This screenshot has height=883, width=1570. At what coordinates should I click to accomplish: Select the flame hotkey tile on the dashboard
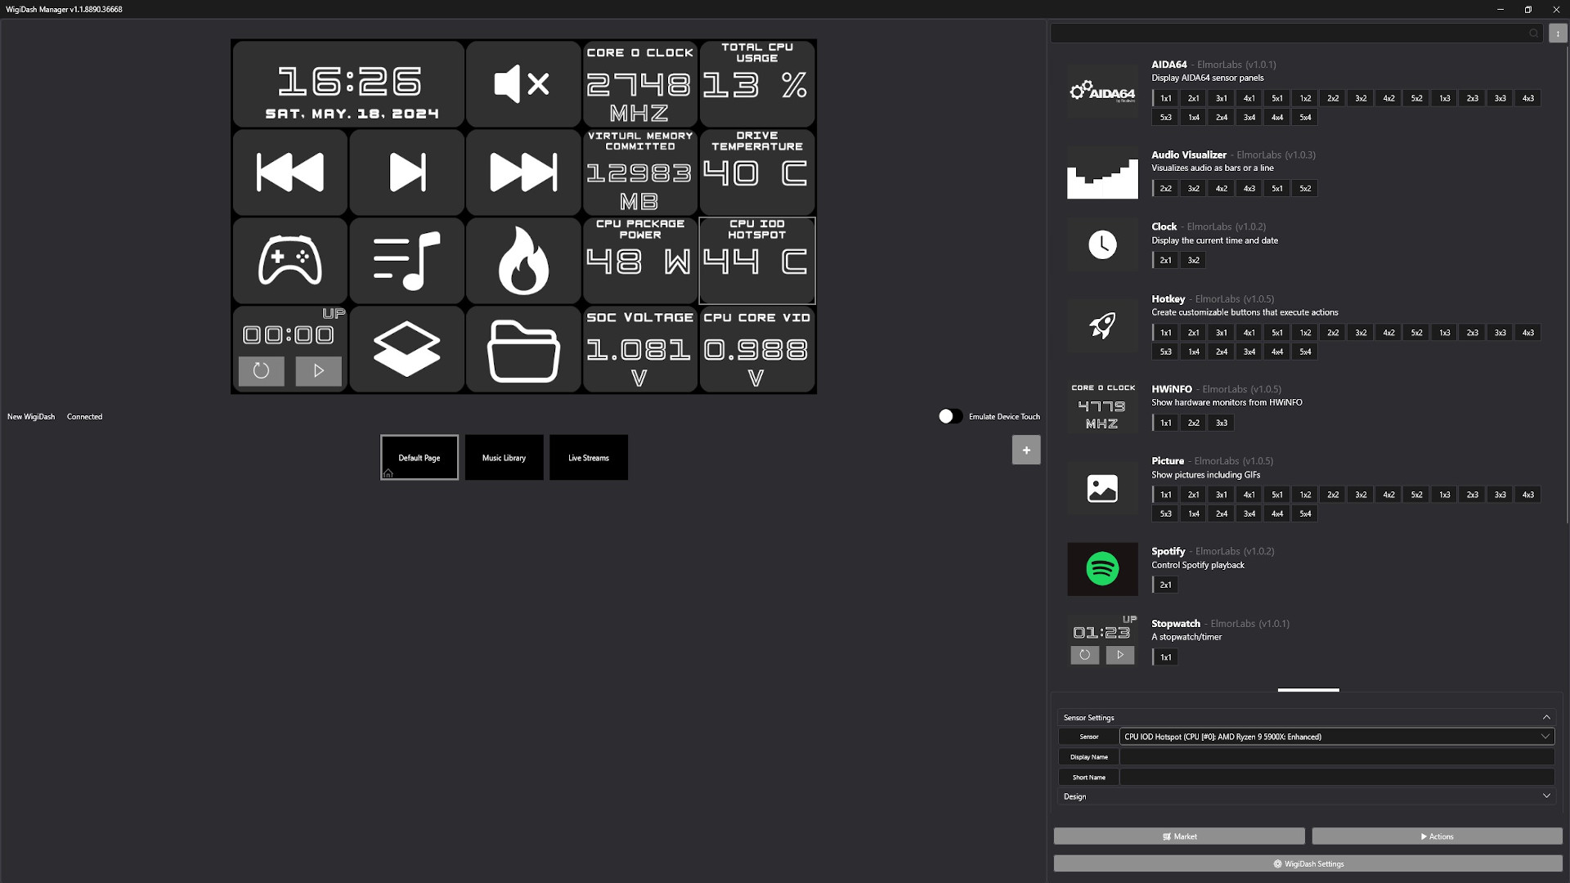[523, 260]
